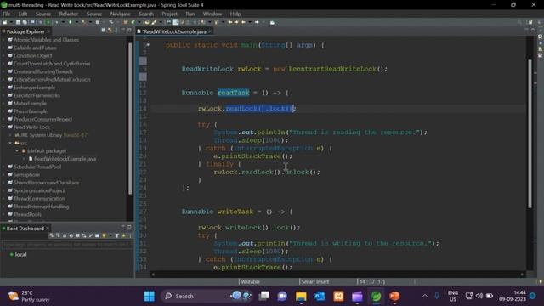Open Package Explorer view menu
Screen dimensions: 544x306
coord(116,31)
